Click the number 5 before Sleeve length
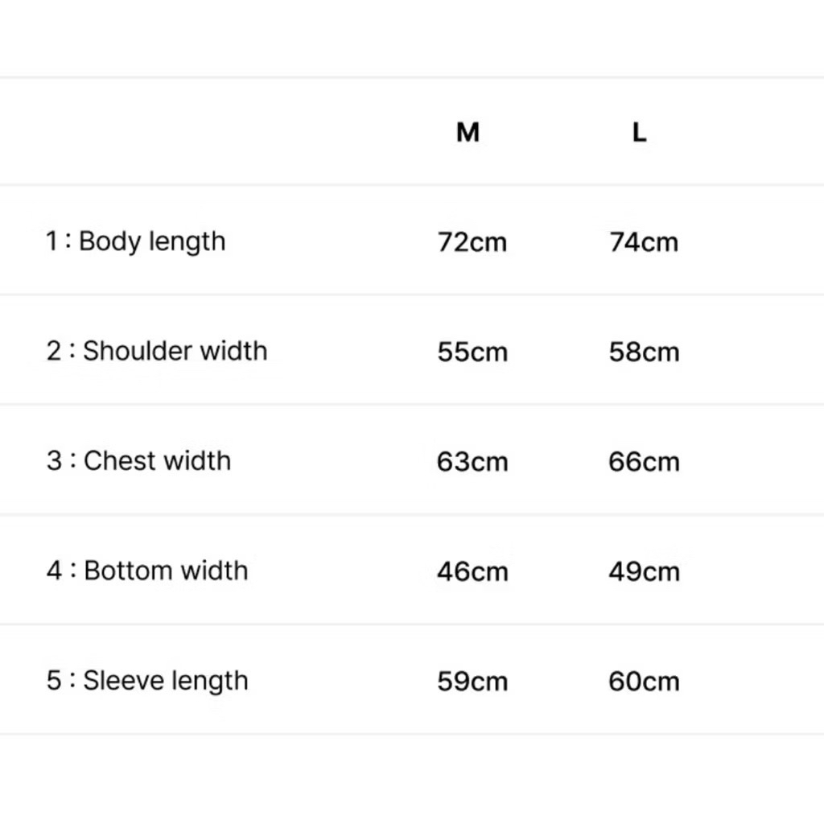This screenshot has height=824, width=824. coord(54,681)
